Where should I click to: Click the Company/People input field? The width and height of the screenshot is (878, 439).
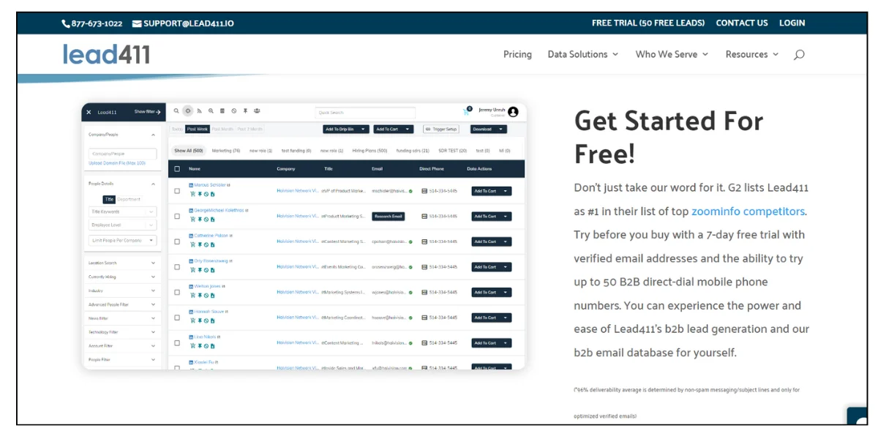point(122,154)
